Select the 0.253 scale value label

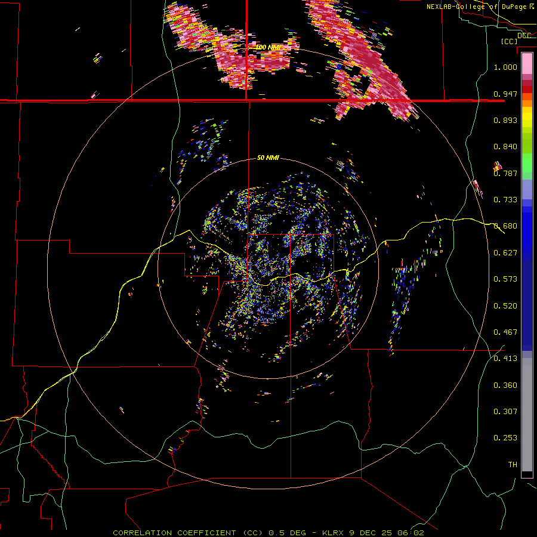point(505,438)
